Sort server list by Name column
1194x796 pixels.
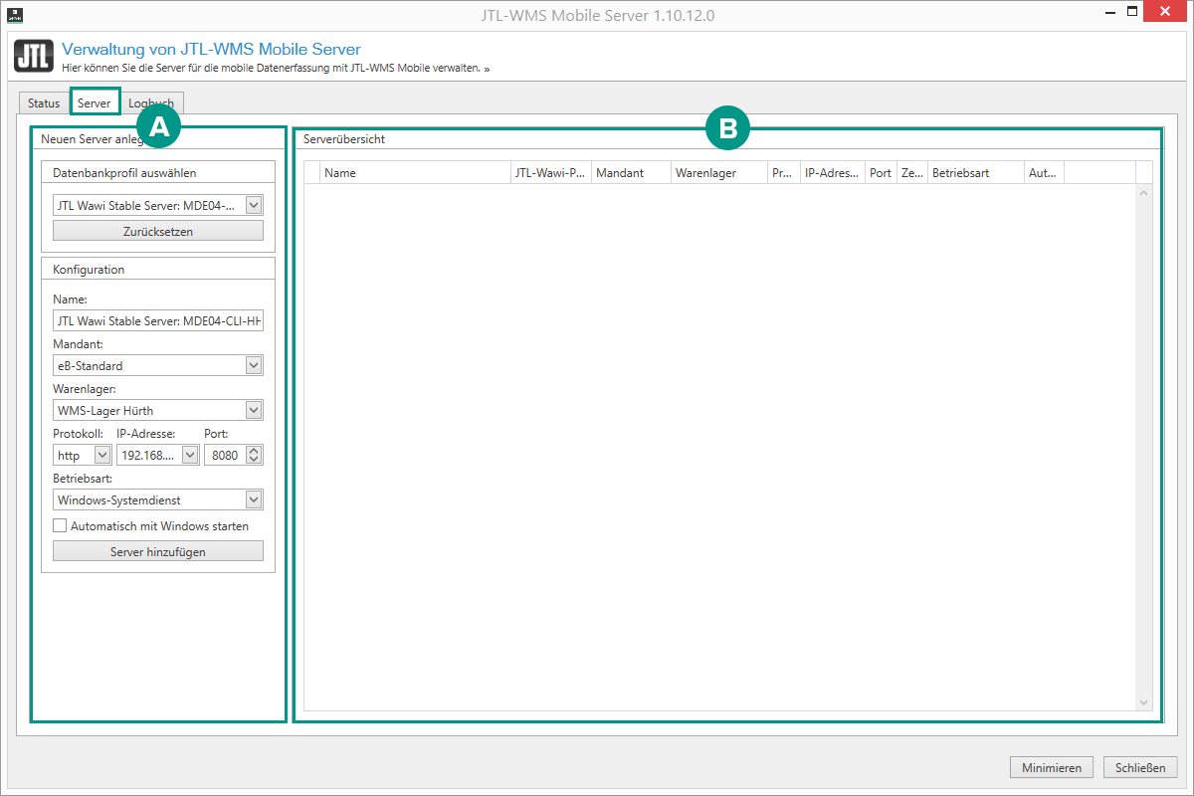pos(415,172)
